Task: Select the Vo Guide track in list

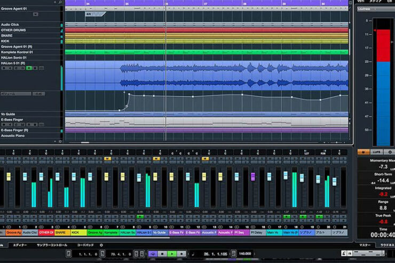Action: pyautogui.click(x=30, y=114)
